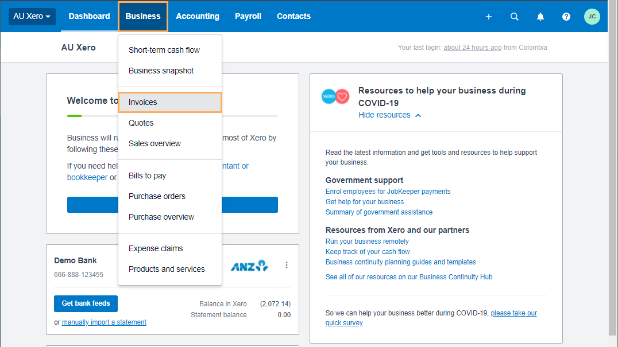The width and height of the screenshot is (618, 347).
Task: Collapse resources with Hide resources chevron
Action: [x=389, y=115]
